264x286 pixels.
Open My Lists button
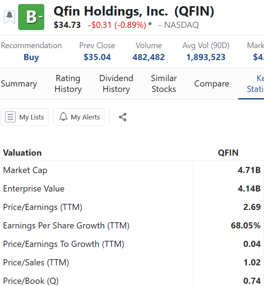click(x=25, y=117)
